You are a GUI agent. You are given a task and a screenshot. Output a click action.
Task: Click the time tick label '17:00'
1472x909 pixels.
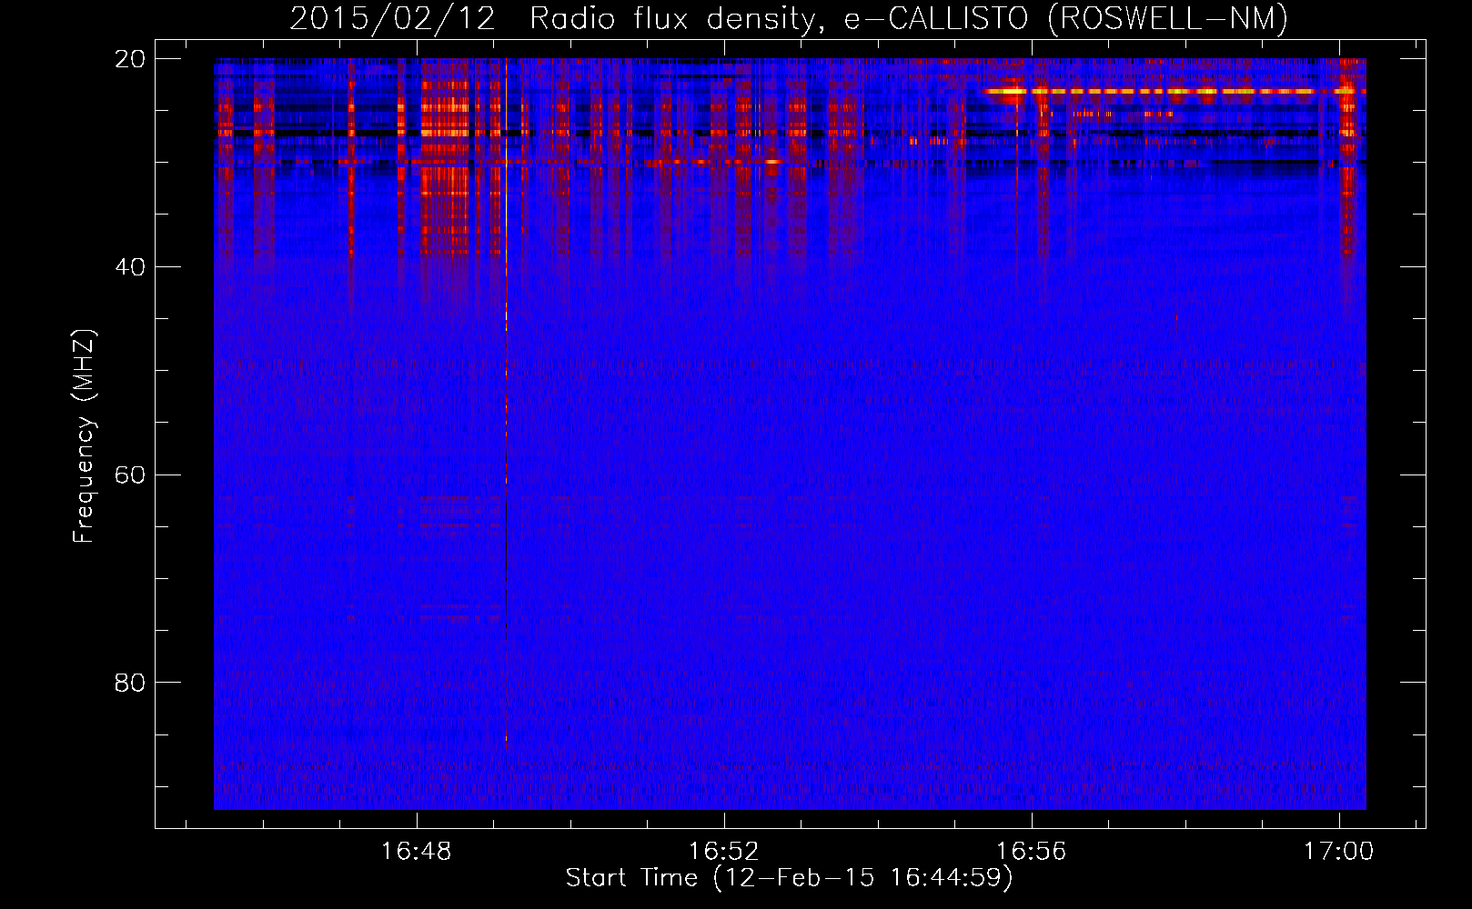1338,852
